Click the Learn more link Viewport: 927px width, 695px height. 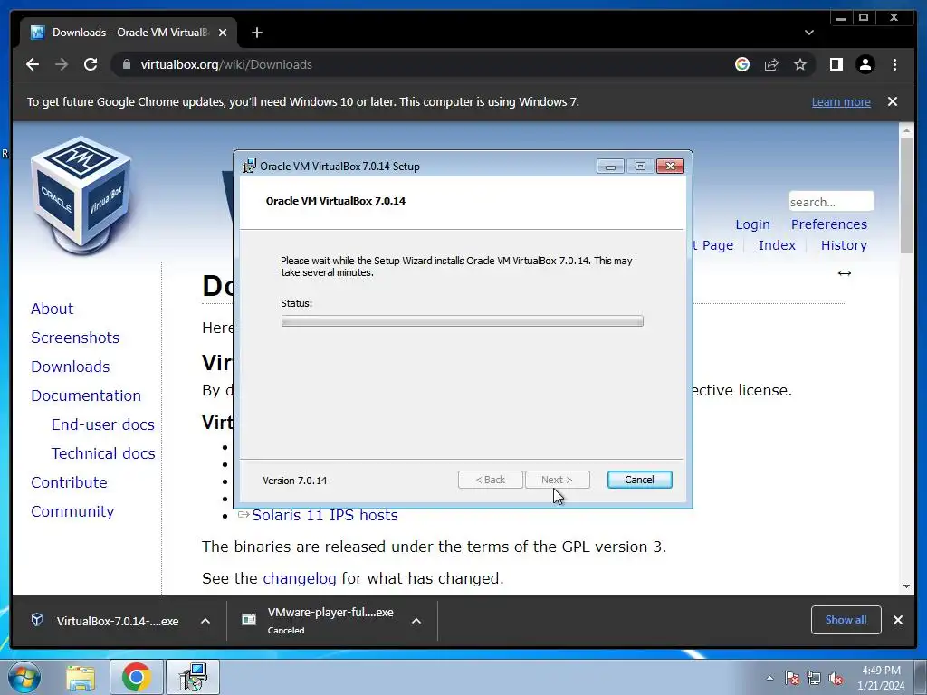pyautogui.click(x=841, y=101)
